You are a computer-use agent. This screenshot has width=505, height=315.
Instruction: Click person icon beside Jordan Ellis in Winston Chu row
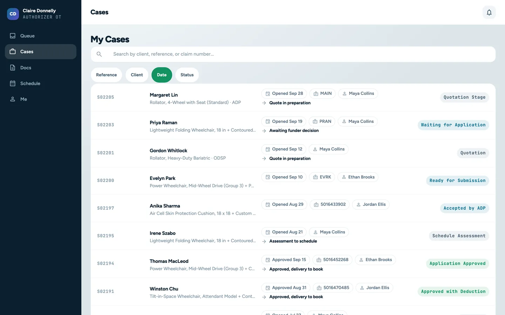tap(362, 288)
